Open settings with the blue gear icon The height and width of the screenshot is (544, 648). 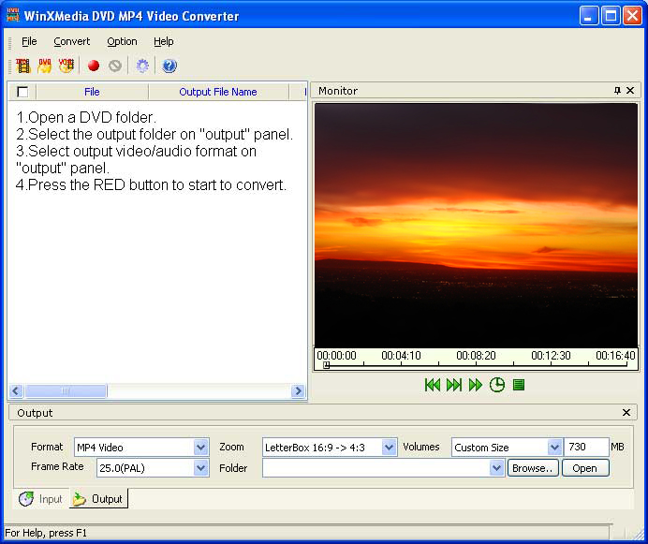[x=142, y=66]
